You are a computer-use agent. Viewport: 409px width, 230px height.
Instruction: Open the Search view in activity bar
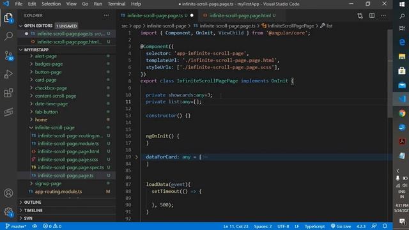8,36
